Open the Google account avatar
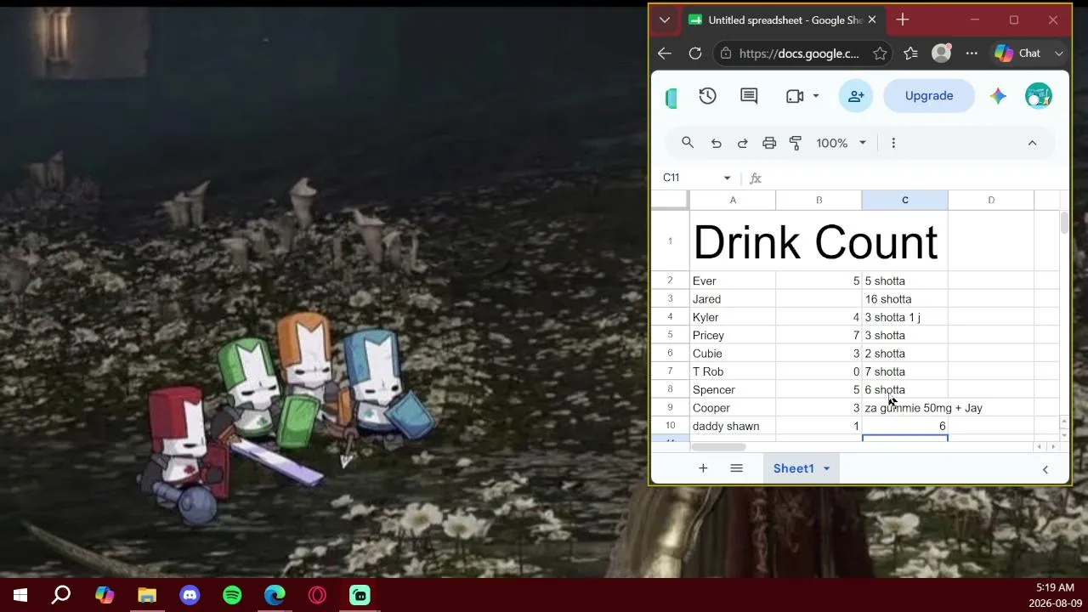 pyautogui.click(x=1039, y=96)
